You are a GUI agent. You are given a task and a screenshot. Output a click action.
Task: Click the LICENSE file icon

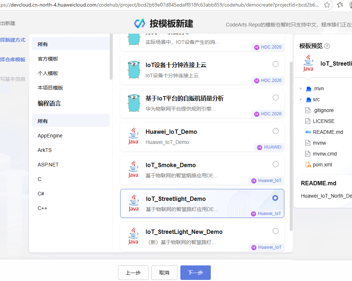tap(307, 121)
